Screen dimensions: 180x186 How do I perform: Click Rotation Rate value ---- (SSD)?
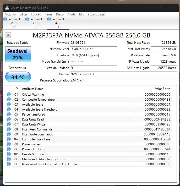click(x=164, y=55)
